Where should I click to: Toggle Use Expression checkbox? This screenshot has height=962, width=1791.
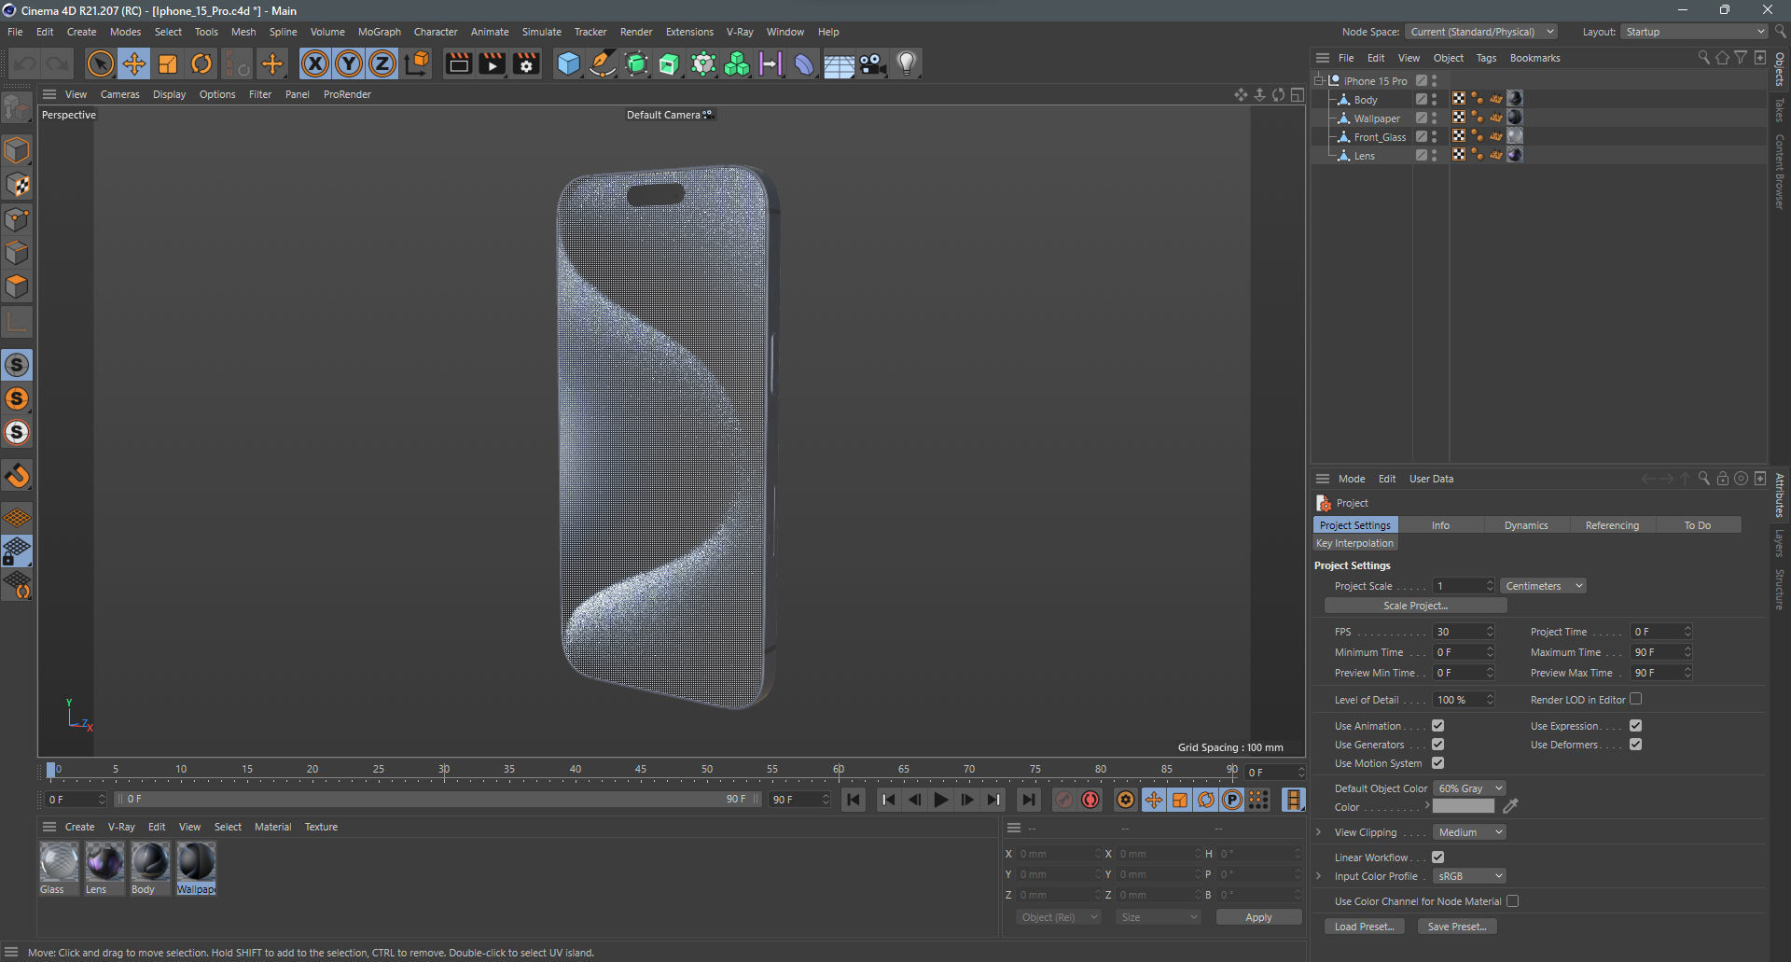[1635, 726]
